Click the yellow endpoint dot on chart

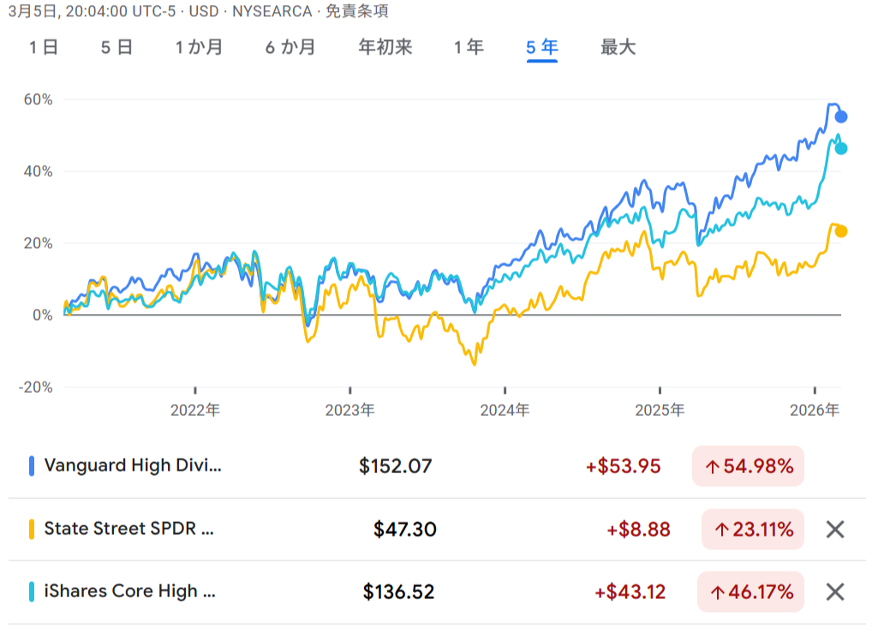click(841, 231)
